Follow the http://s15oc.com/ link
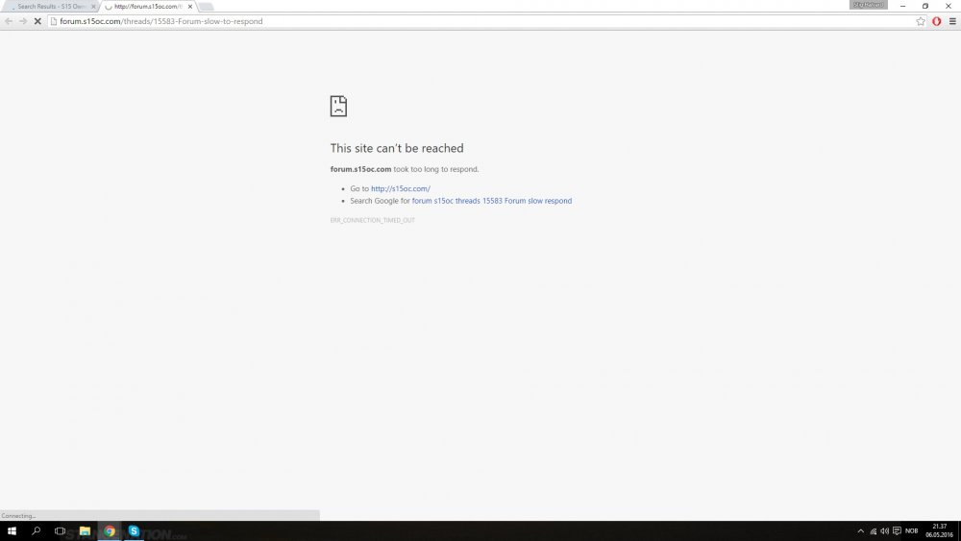Image resolution: width=961 pixels, height=541 pixels. (x=400, y=188)
